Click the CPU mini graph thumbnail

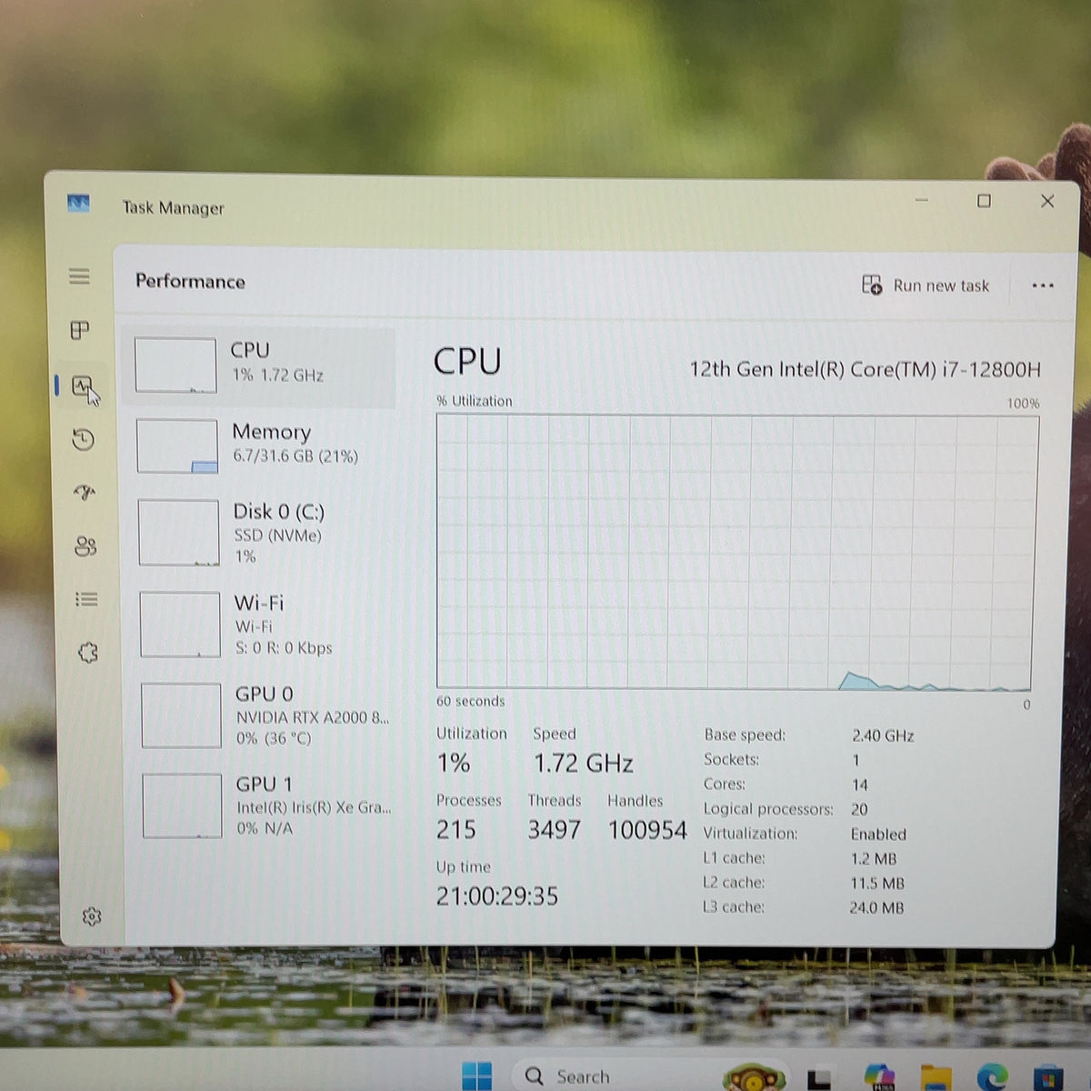click(x=175, y=365)
